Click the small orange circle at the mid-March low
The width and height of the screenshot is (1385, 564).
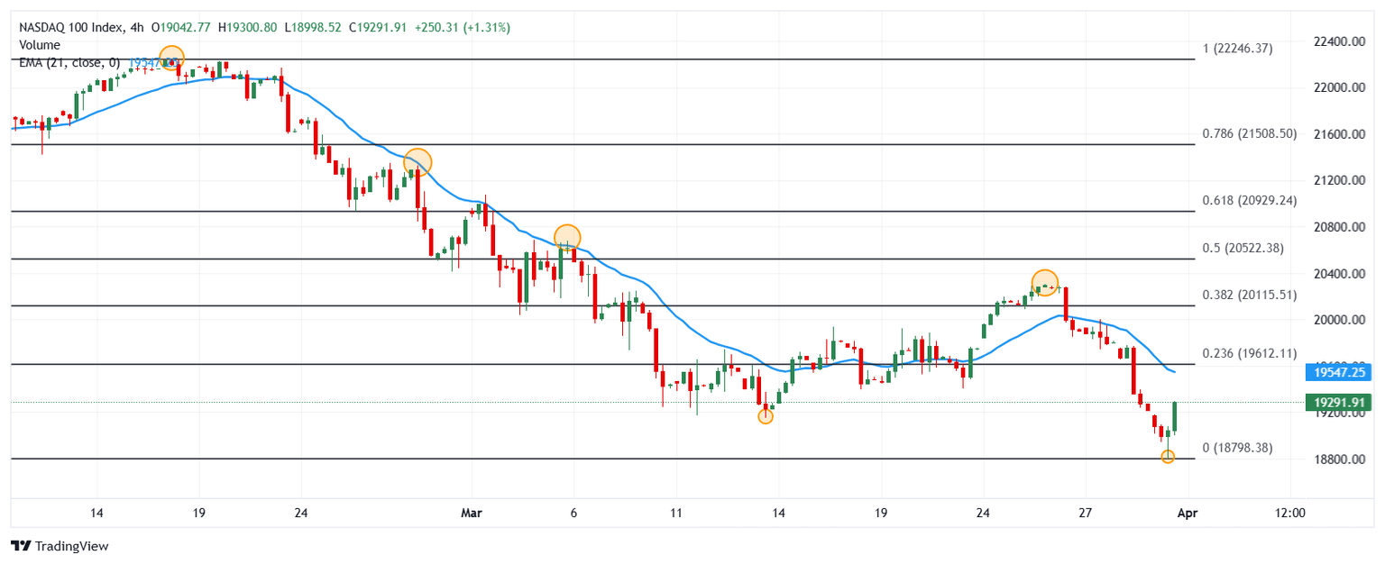coord(766,416)
